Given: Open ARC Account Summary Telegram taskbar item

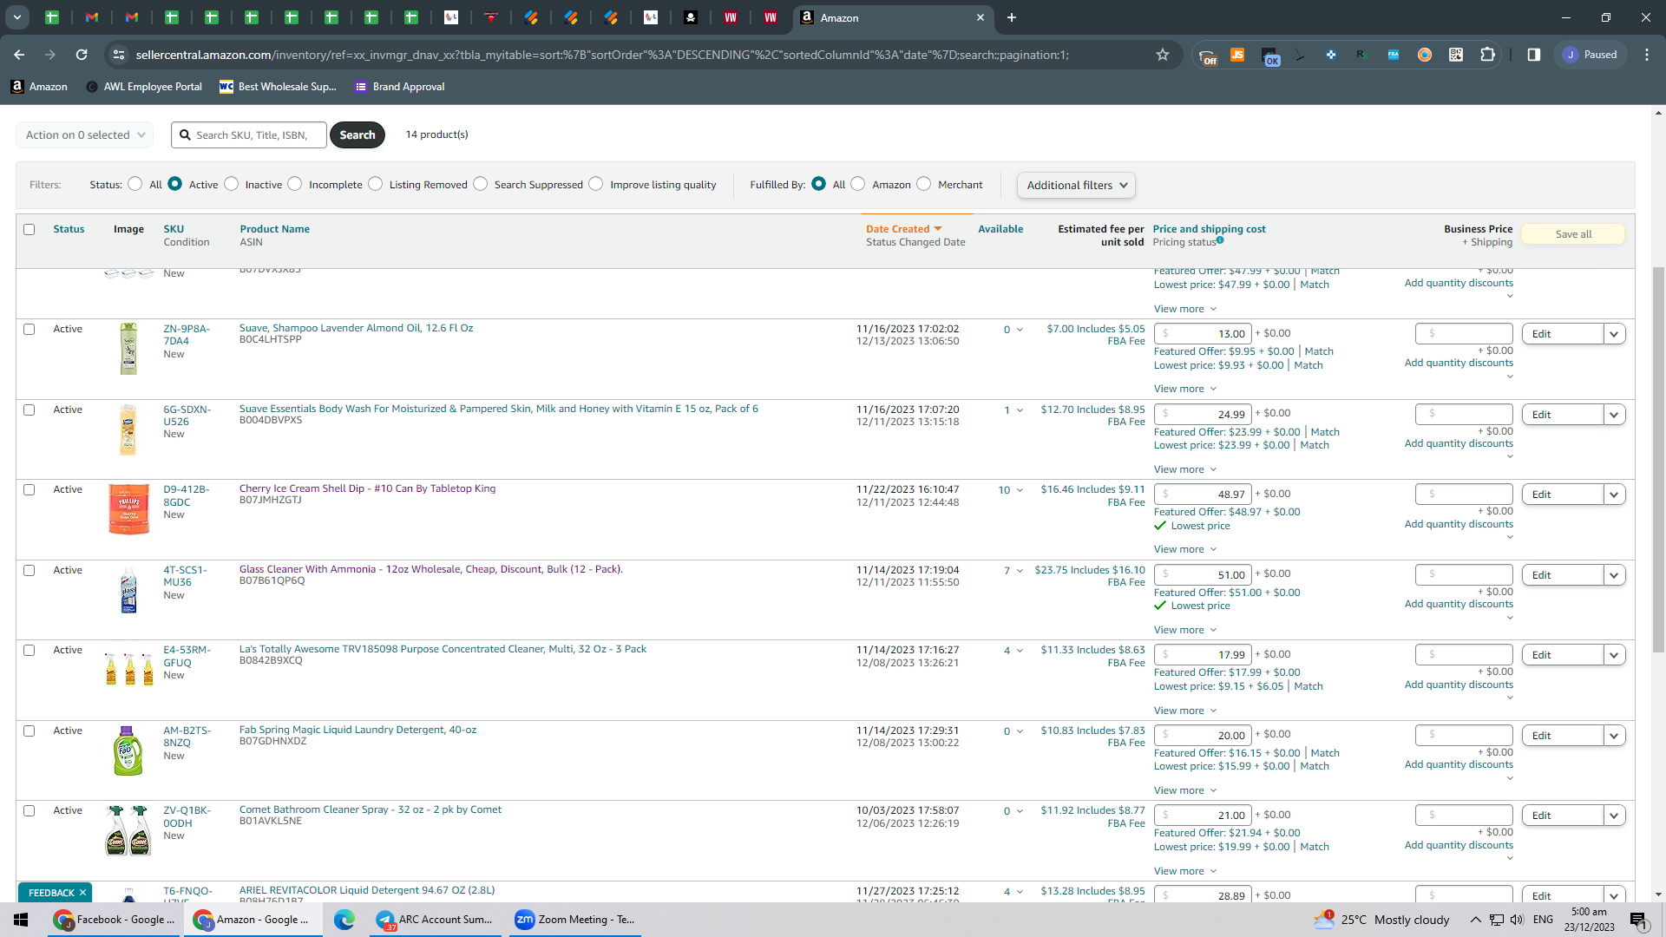Looking at the screenshot, I should tap(436, 920).
